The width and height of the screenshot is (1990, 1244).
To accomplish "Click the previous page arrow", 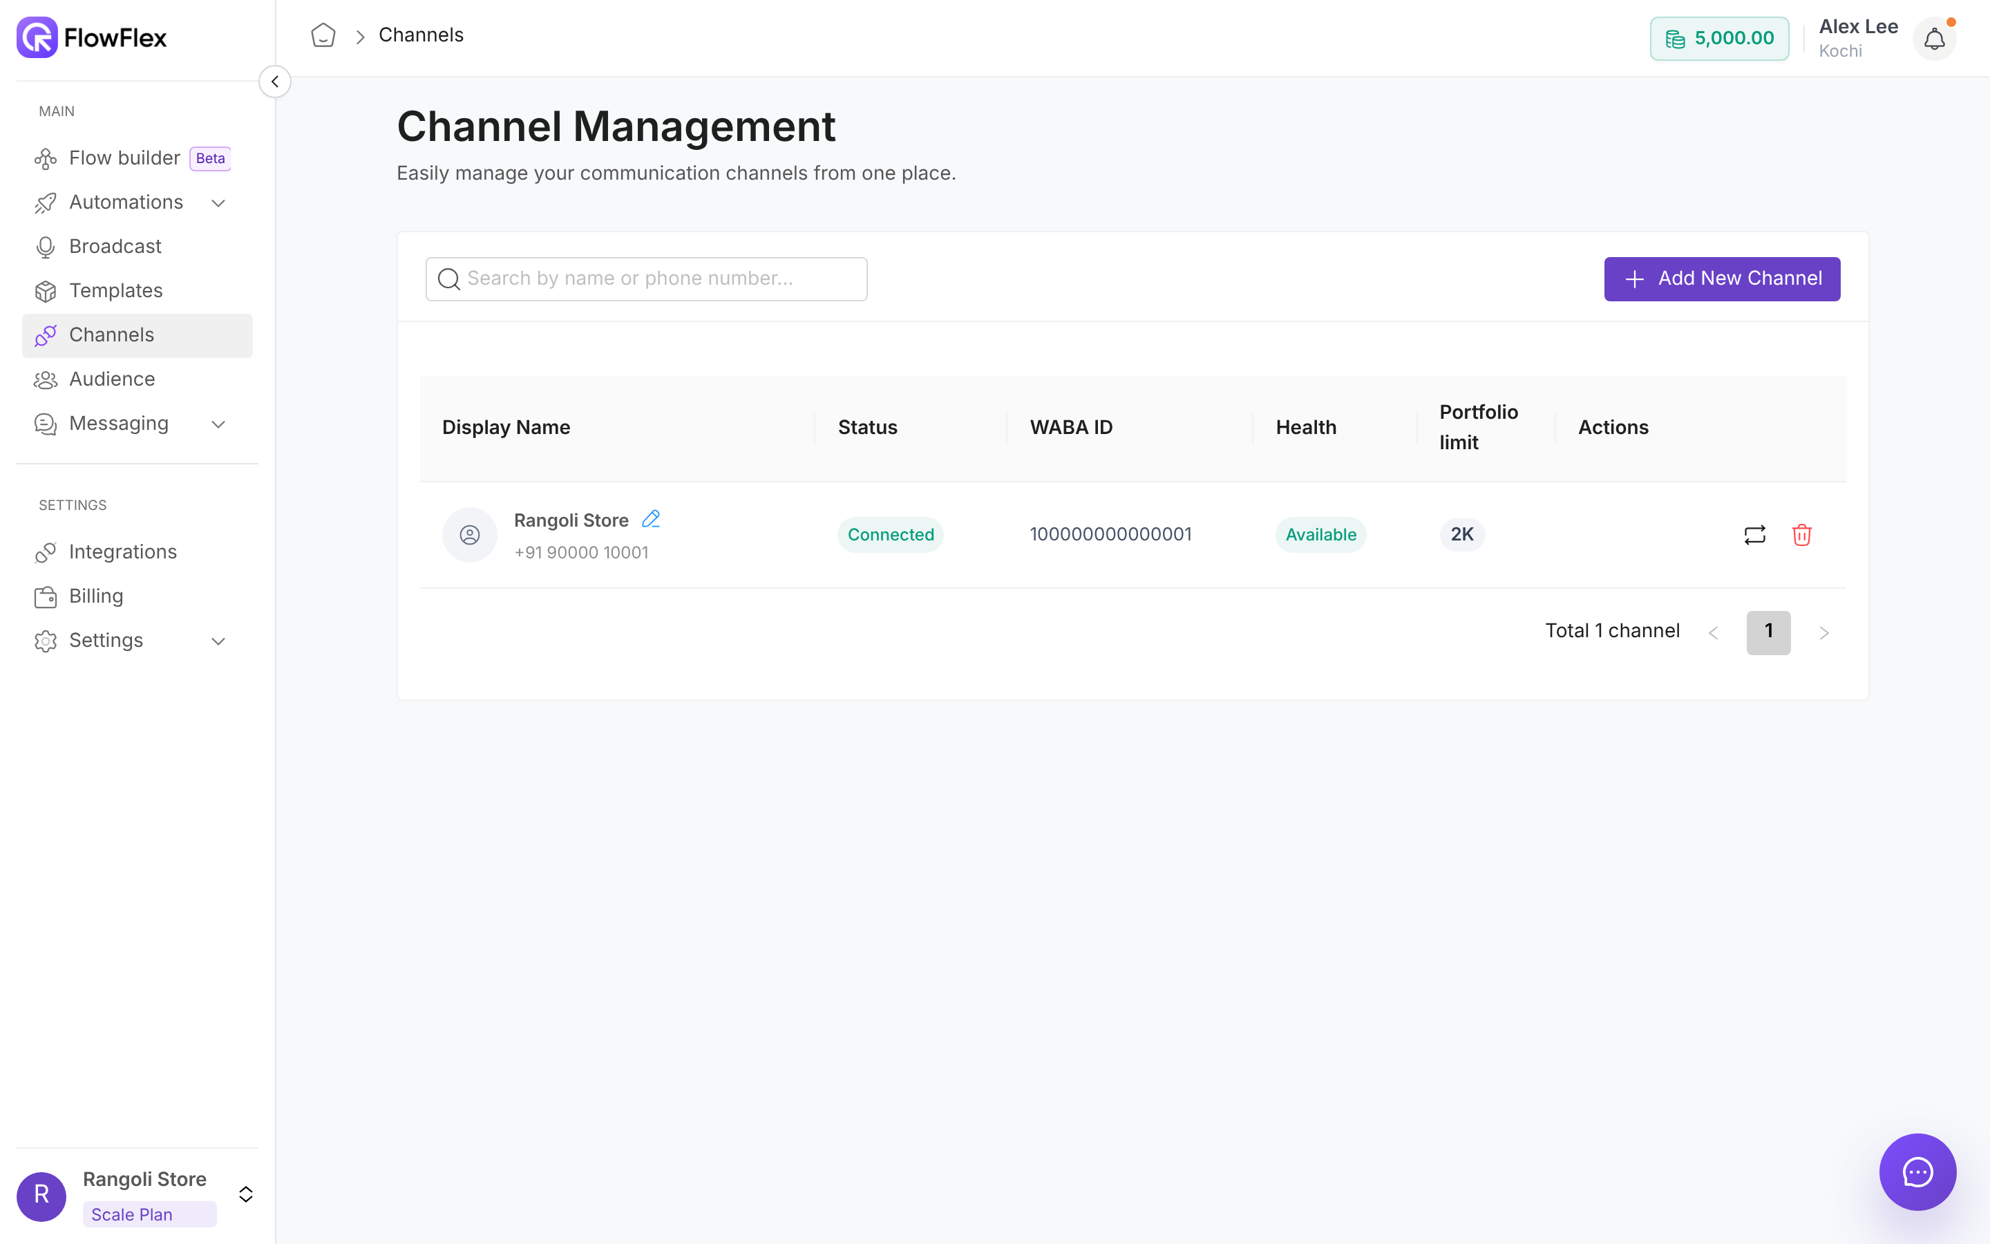I will tap(1713, 632).
